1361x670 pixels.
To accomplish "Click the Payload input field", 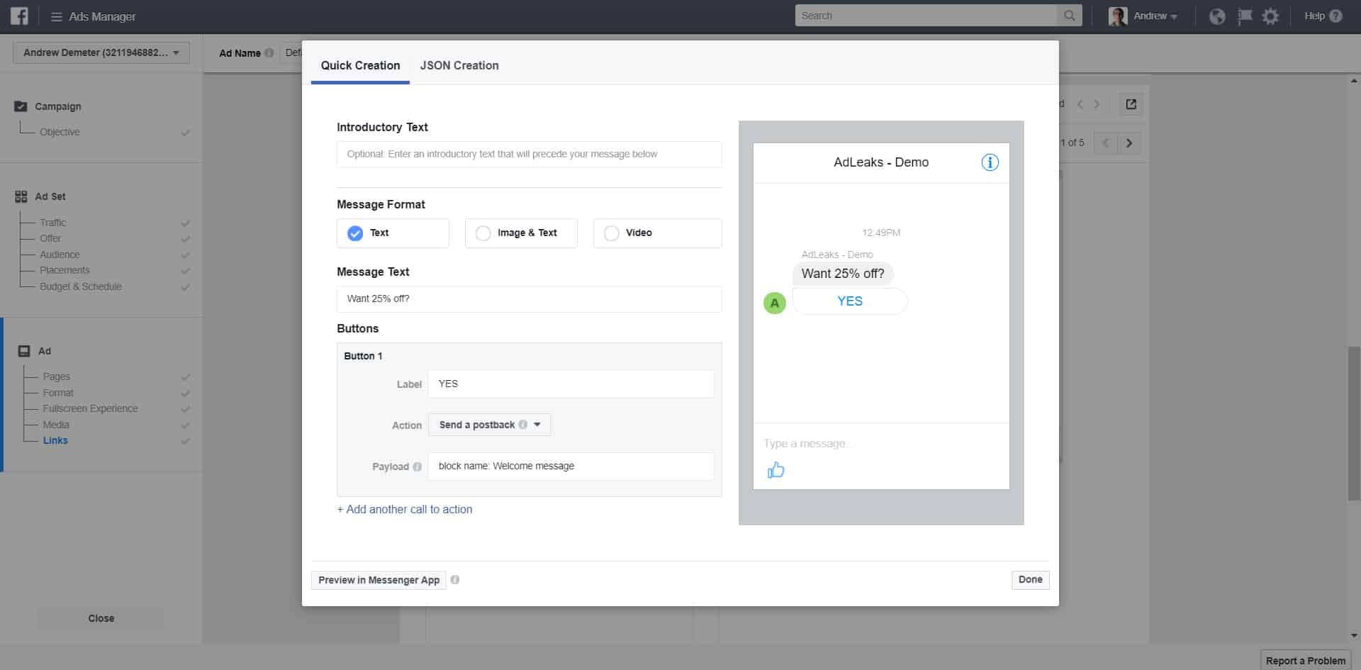I will tap(571, 466).
